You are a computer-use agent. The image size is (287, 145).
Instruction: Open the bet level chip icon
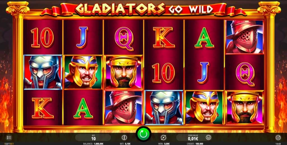(124, 137)
